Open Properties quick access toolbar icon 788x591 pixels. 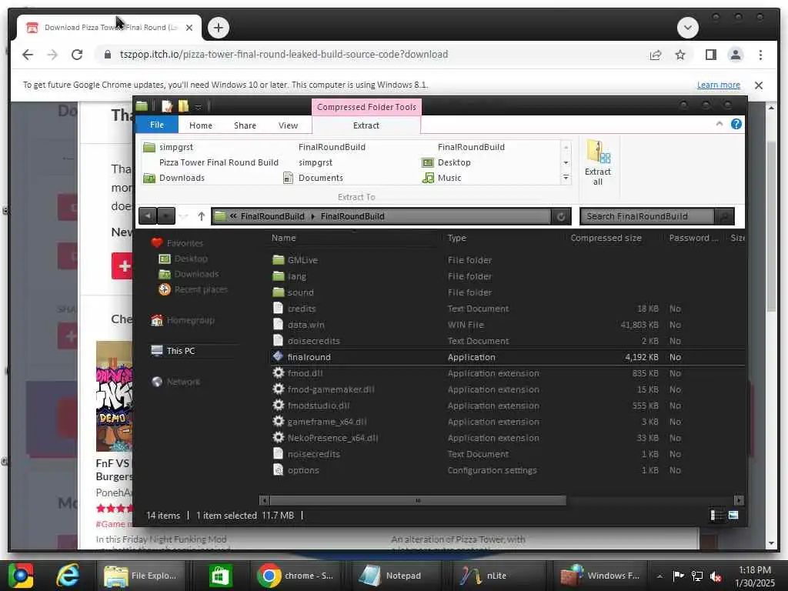click(x=167, y=106)
